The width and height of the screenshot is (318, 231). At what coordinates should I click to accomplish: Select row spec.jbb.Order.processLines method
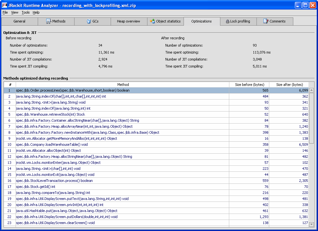click(x=157, y=90)
